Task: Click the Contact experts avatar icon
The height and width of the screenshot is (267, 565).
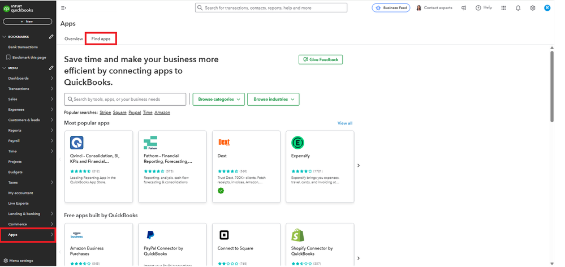Action: [x=419, y=8]
